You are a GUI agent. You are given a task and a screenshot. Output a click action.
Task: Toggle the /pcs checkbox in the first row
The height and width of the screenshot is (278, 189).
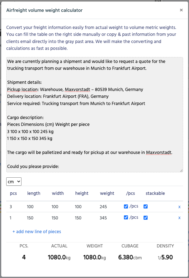point(126,206)
